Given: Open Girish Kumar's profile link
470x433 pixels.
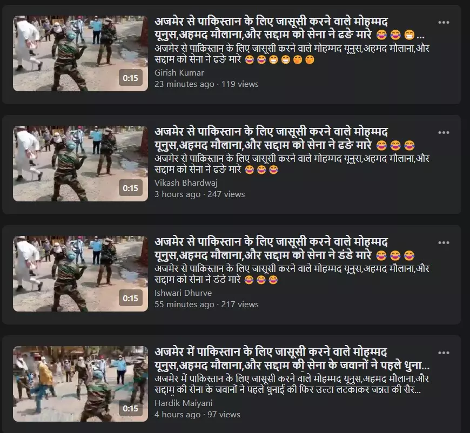Looking at the screenshot, I should tap(179, 73).
